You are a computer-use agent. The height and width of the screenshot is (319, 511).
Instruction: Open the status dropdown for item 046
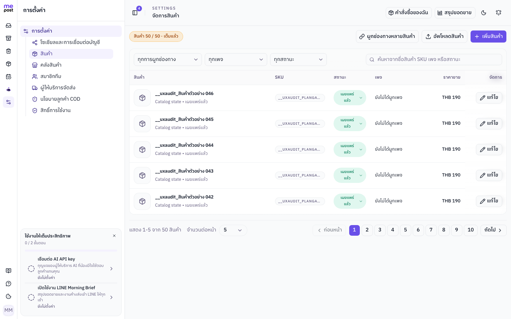coord(350,98)
